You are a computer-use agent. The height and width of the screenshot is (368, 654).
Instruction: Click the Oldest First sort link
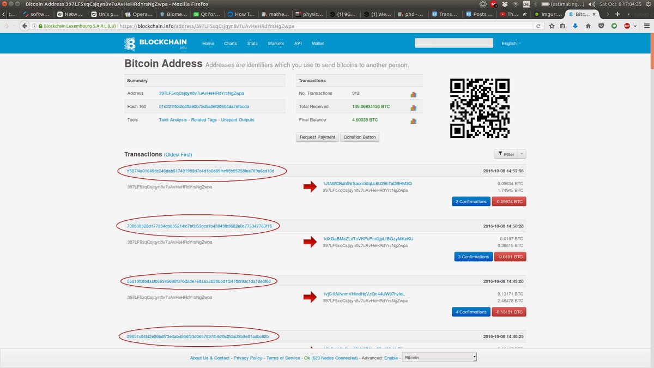tap(178, 155)
